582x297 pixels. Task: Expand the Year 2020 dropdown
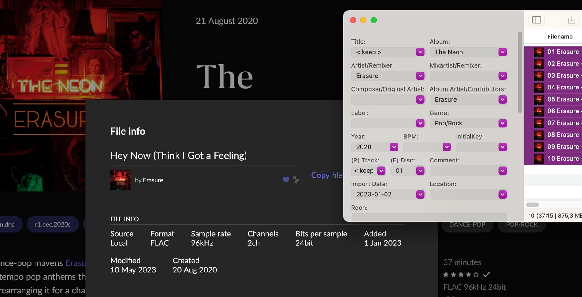pyautogui.click(x=394, y=147)
